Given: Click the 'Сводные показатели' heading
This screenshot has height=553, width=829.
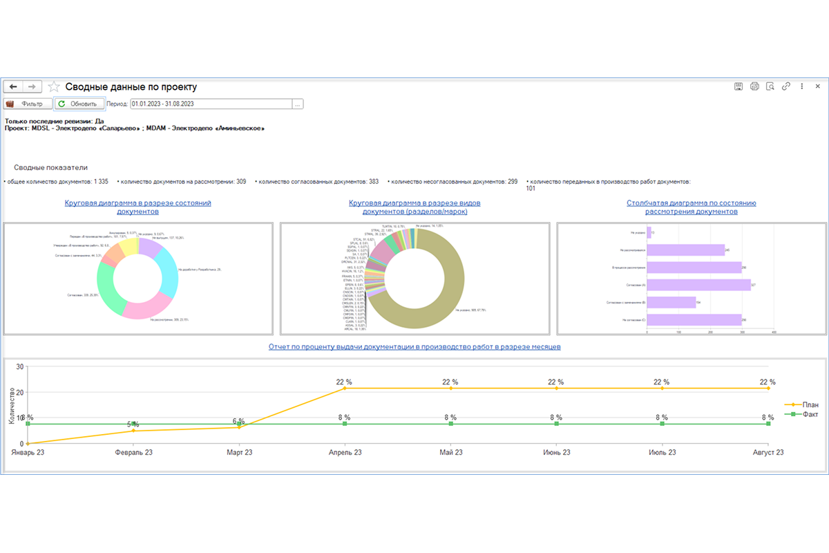Looking at the screenshot, I should click(x=51, y=168).
